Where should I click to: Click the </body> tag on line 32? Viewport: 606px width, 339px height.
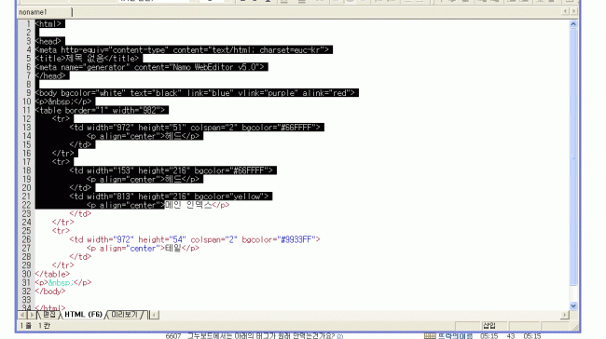(49, 292)
